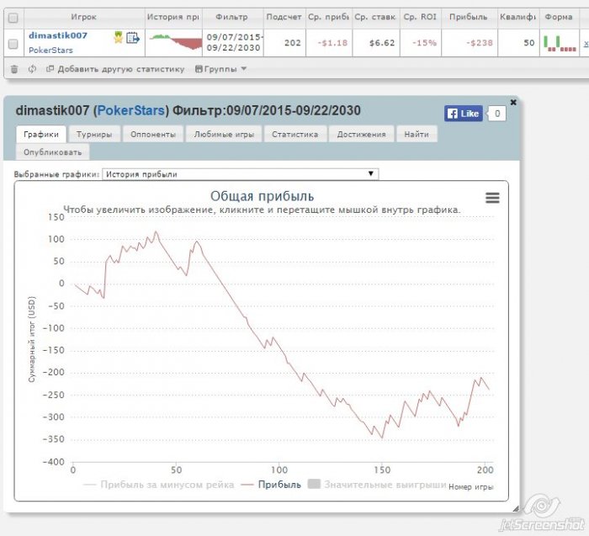
Task: Click the 50 qualification value
Action: click(529, 43)
